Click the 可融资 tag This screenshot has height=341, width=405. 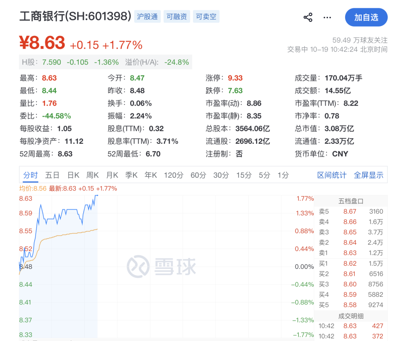coord(177,16)
